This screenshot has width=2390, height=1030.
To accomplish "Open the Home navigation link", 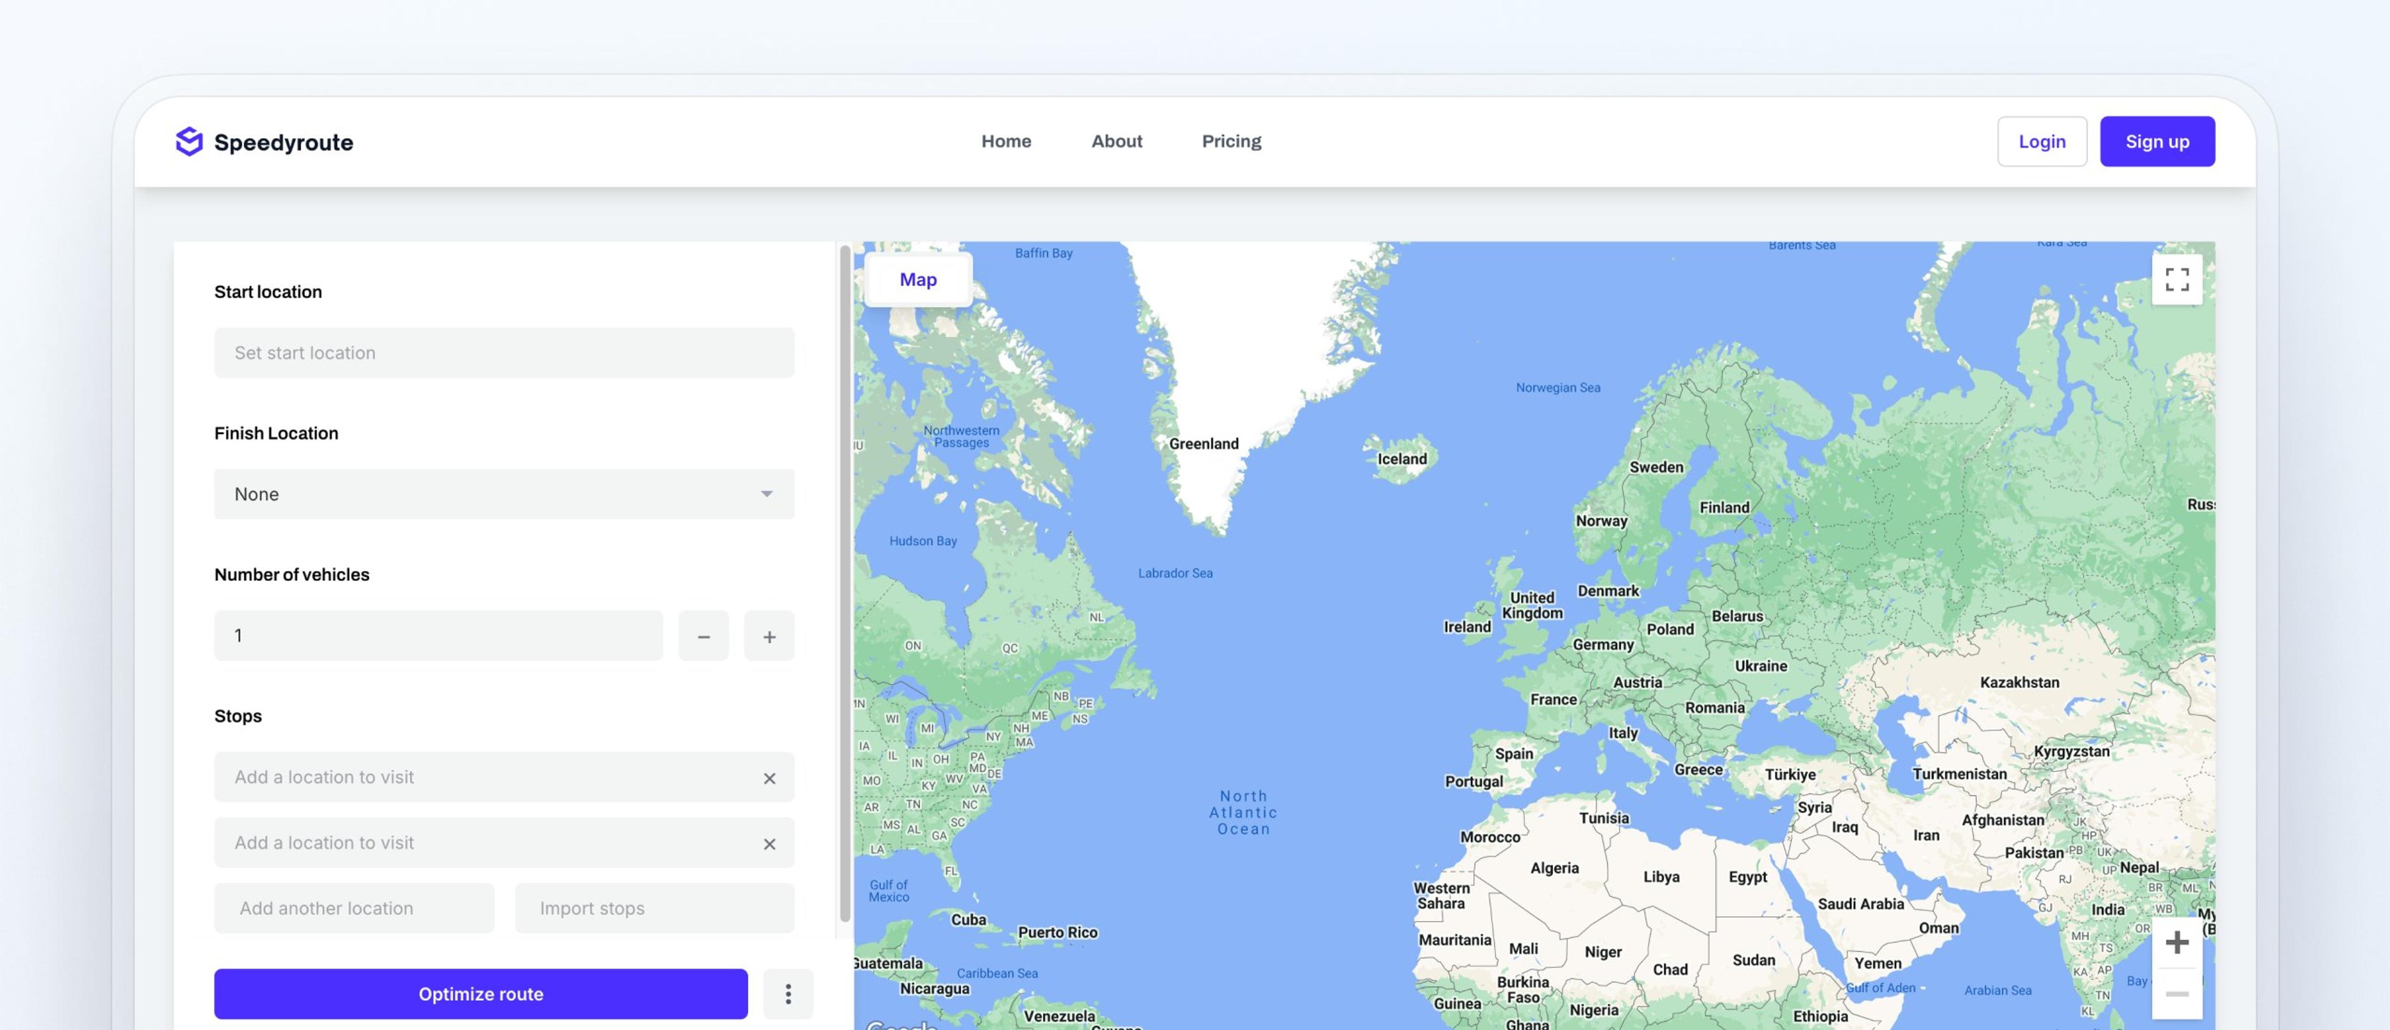I will [x=1006, y=141].
